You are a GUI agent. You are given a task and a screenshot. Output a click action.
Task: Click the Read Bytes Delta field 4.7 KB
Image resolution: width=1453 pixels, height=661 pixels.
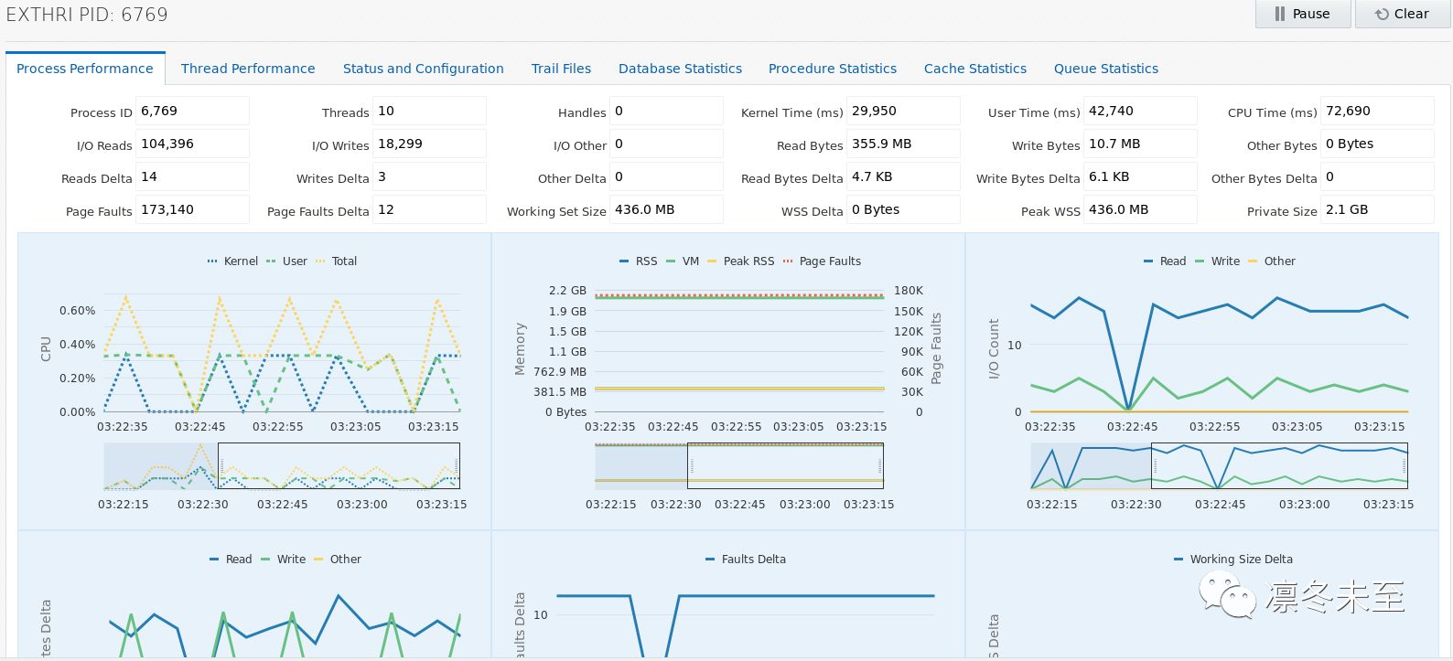pos(903,176)
